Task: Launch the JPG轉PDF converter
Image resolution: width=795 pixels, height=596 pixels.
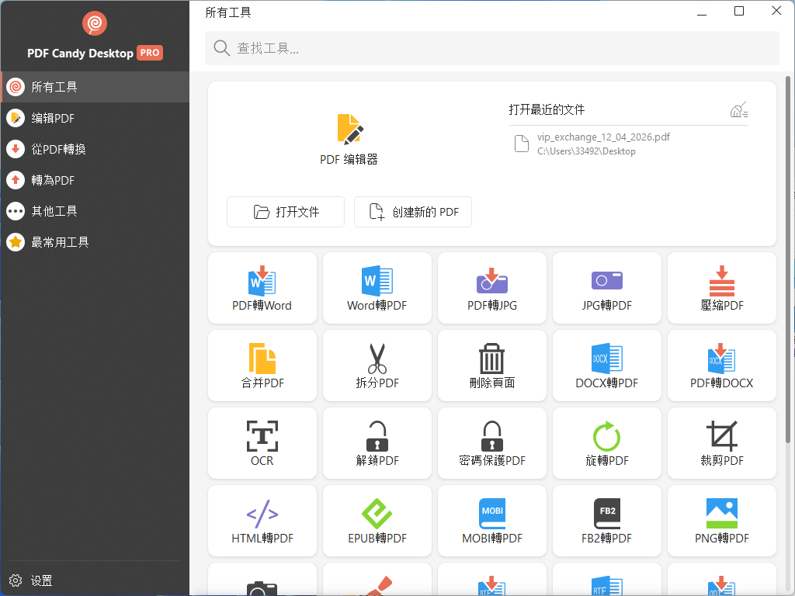Action: click(607, 288)
